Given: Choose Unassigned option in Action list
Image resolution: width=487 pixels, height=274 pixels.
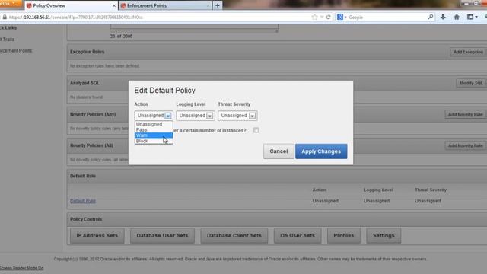Looking at the screenshot, I should pos(154,124).
